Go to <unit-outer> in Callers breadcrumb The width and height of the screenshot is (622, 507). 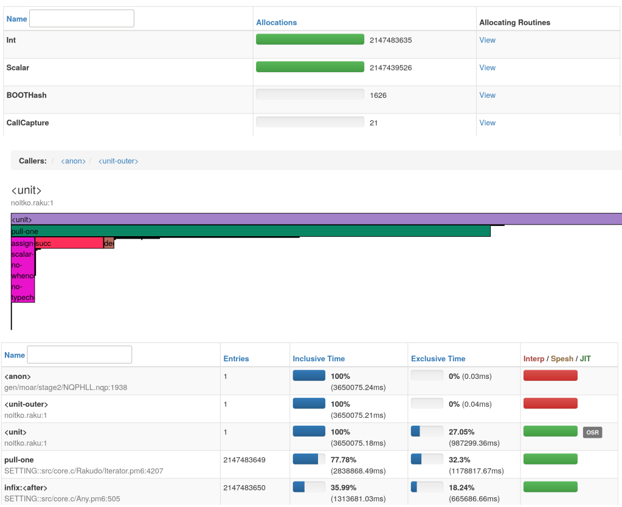click(118, 161)
